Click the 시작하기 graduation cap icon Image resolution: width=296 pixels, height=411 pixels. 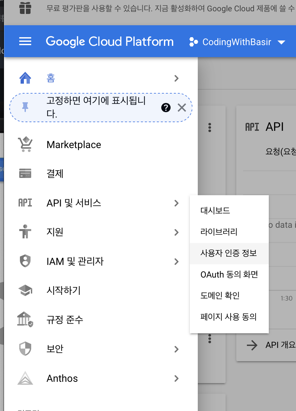[x=25, y=290]
